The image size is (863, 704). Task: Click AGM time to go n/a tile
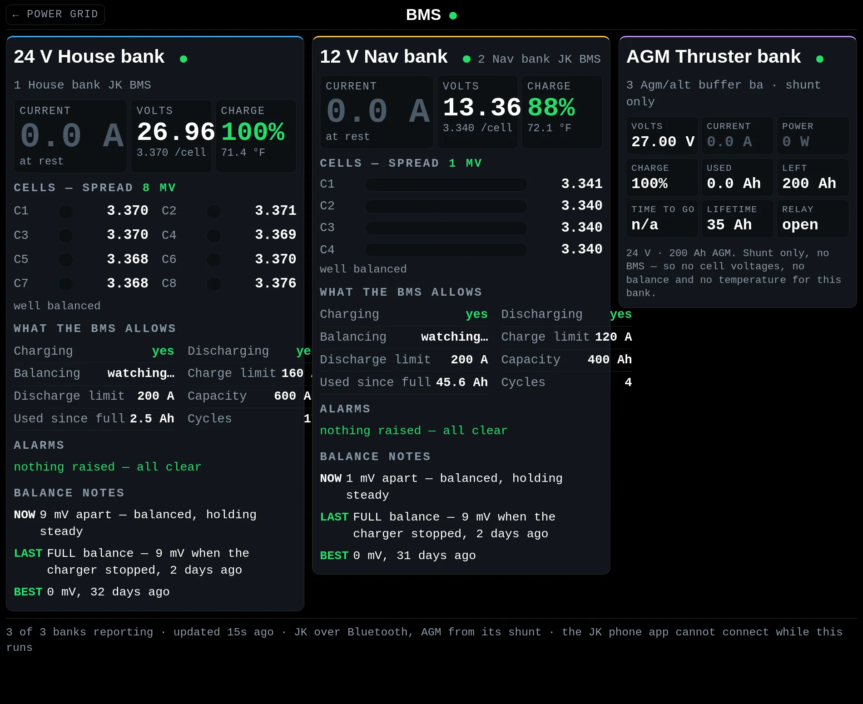coord(662,218)
